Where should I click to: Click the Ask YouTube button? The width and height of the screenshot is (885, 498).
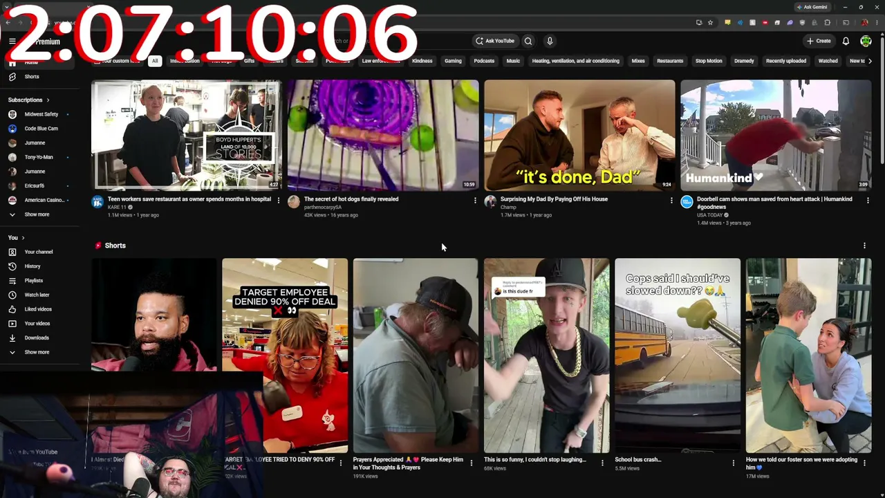(x=495, y=41)
